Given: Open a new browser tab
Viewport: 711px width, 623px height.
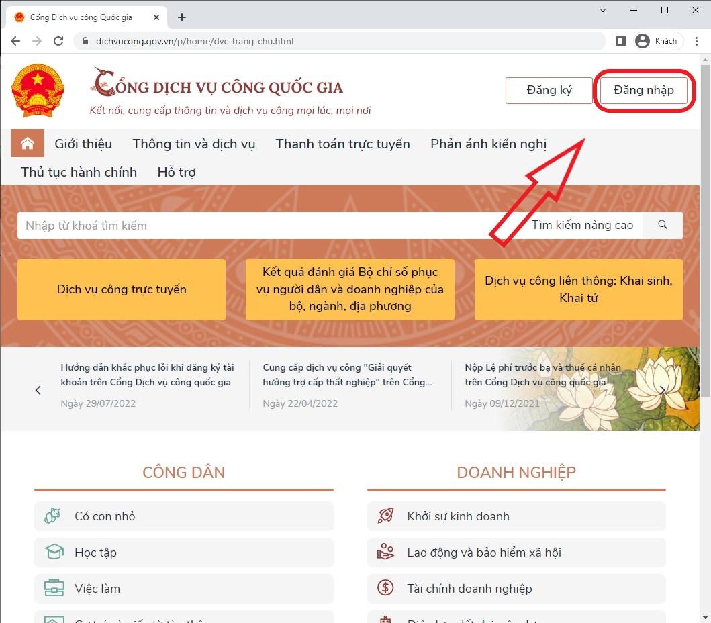Looking at the screenshot, I should click(x=182, y=17).
